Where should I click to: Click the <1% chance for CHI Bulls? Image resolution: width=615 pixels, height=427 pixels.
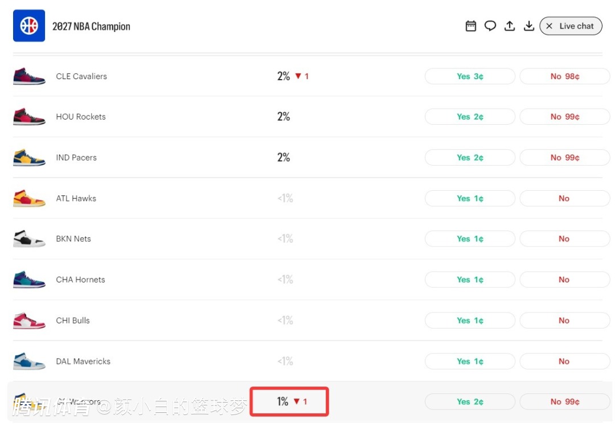[x=285, y=321]
